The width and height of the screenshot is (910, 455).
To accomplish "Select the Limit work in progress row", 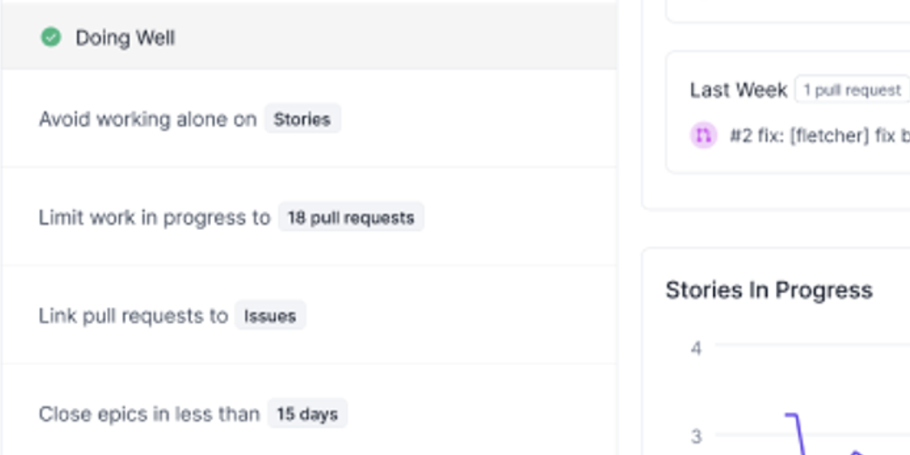I will pos(154,218).
